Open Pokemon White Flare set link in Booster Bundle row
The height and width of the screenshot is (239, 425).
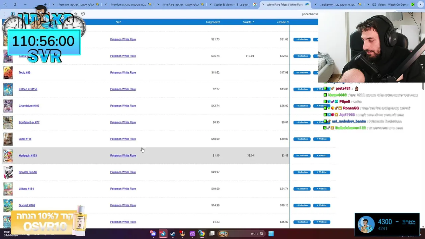[123, 172]
